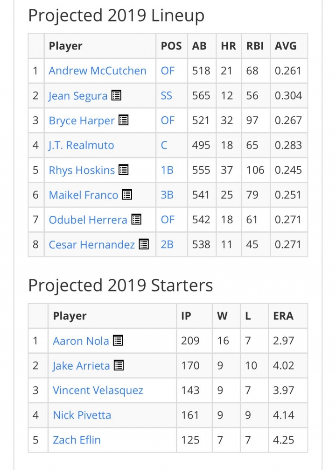Open Nick Pivetta player page
The height and width of the screenshot is (470, 336).
click(82, 415)
